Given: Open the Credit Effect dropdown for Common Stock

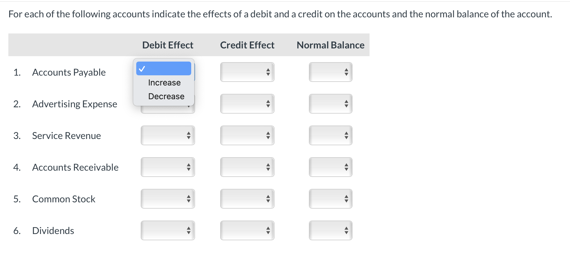Looking at the screenshot, I should [247, 199].
